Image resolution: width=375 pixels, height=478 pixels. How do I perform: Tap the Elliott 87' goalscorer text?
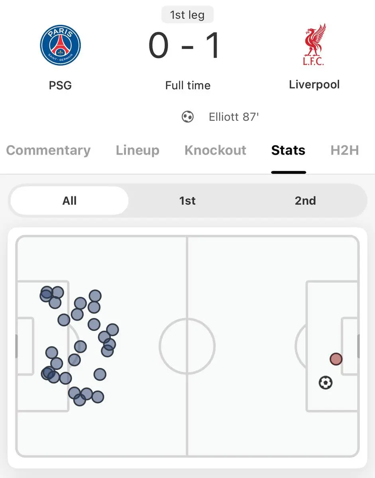(x=234, y=117)
